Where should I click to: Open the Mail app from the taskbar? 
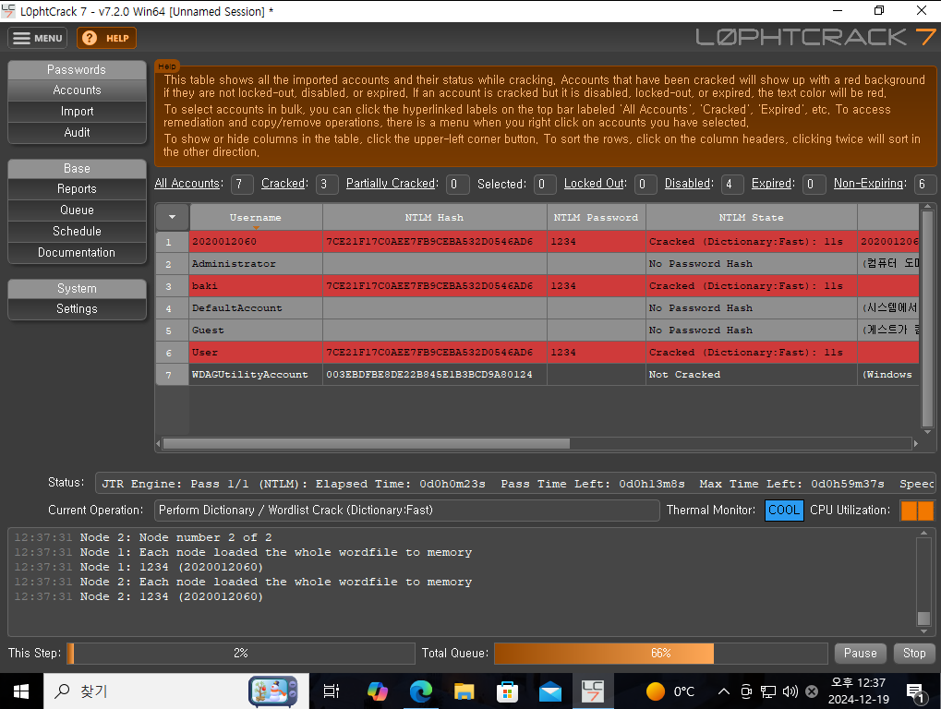tap(549, 691)
